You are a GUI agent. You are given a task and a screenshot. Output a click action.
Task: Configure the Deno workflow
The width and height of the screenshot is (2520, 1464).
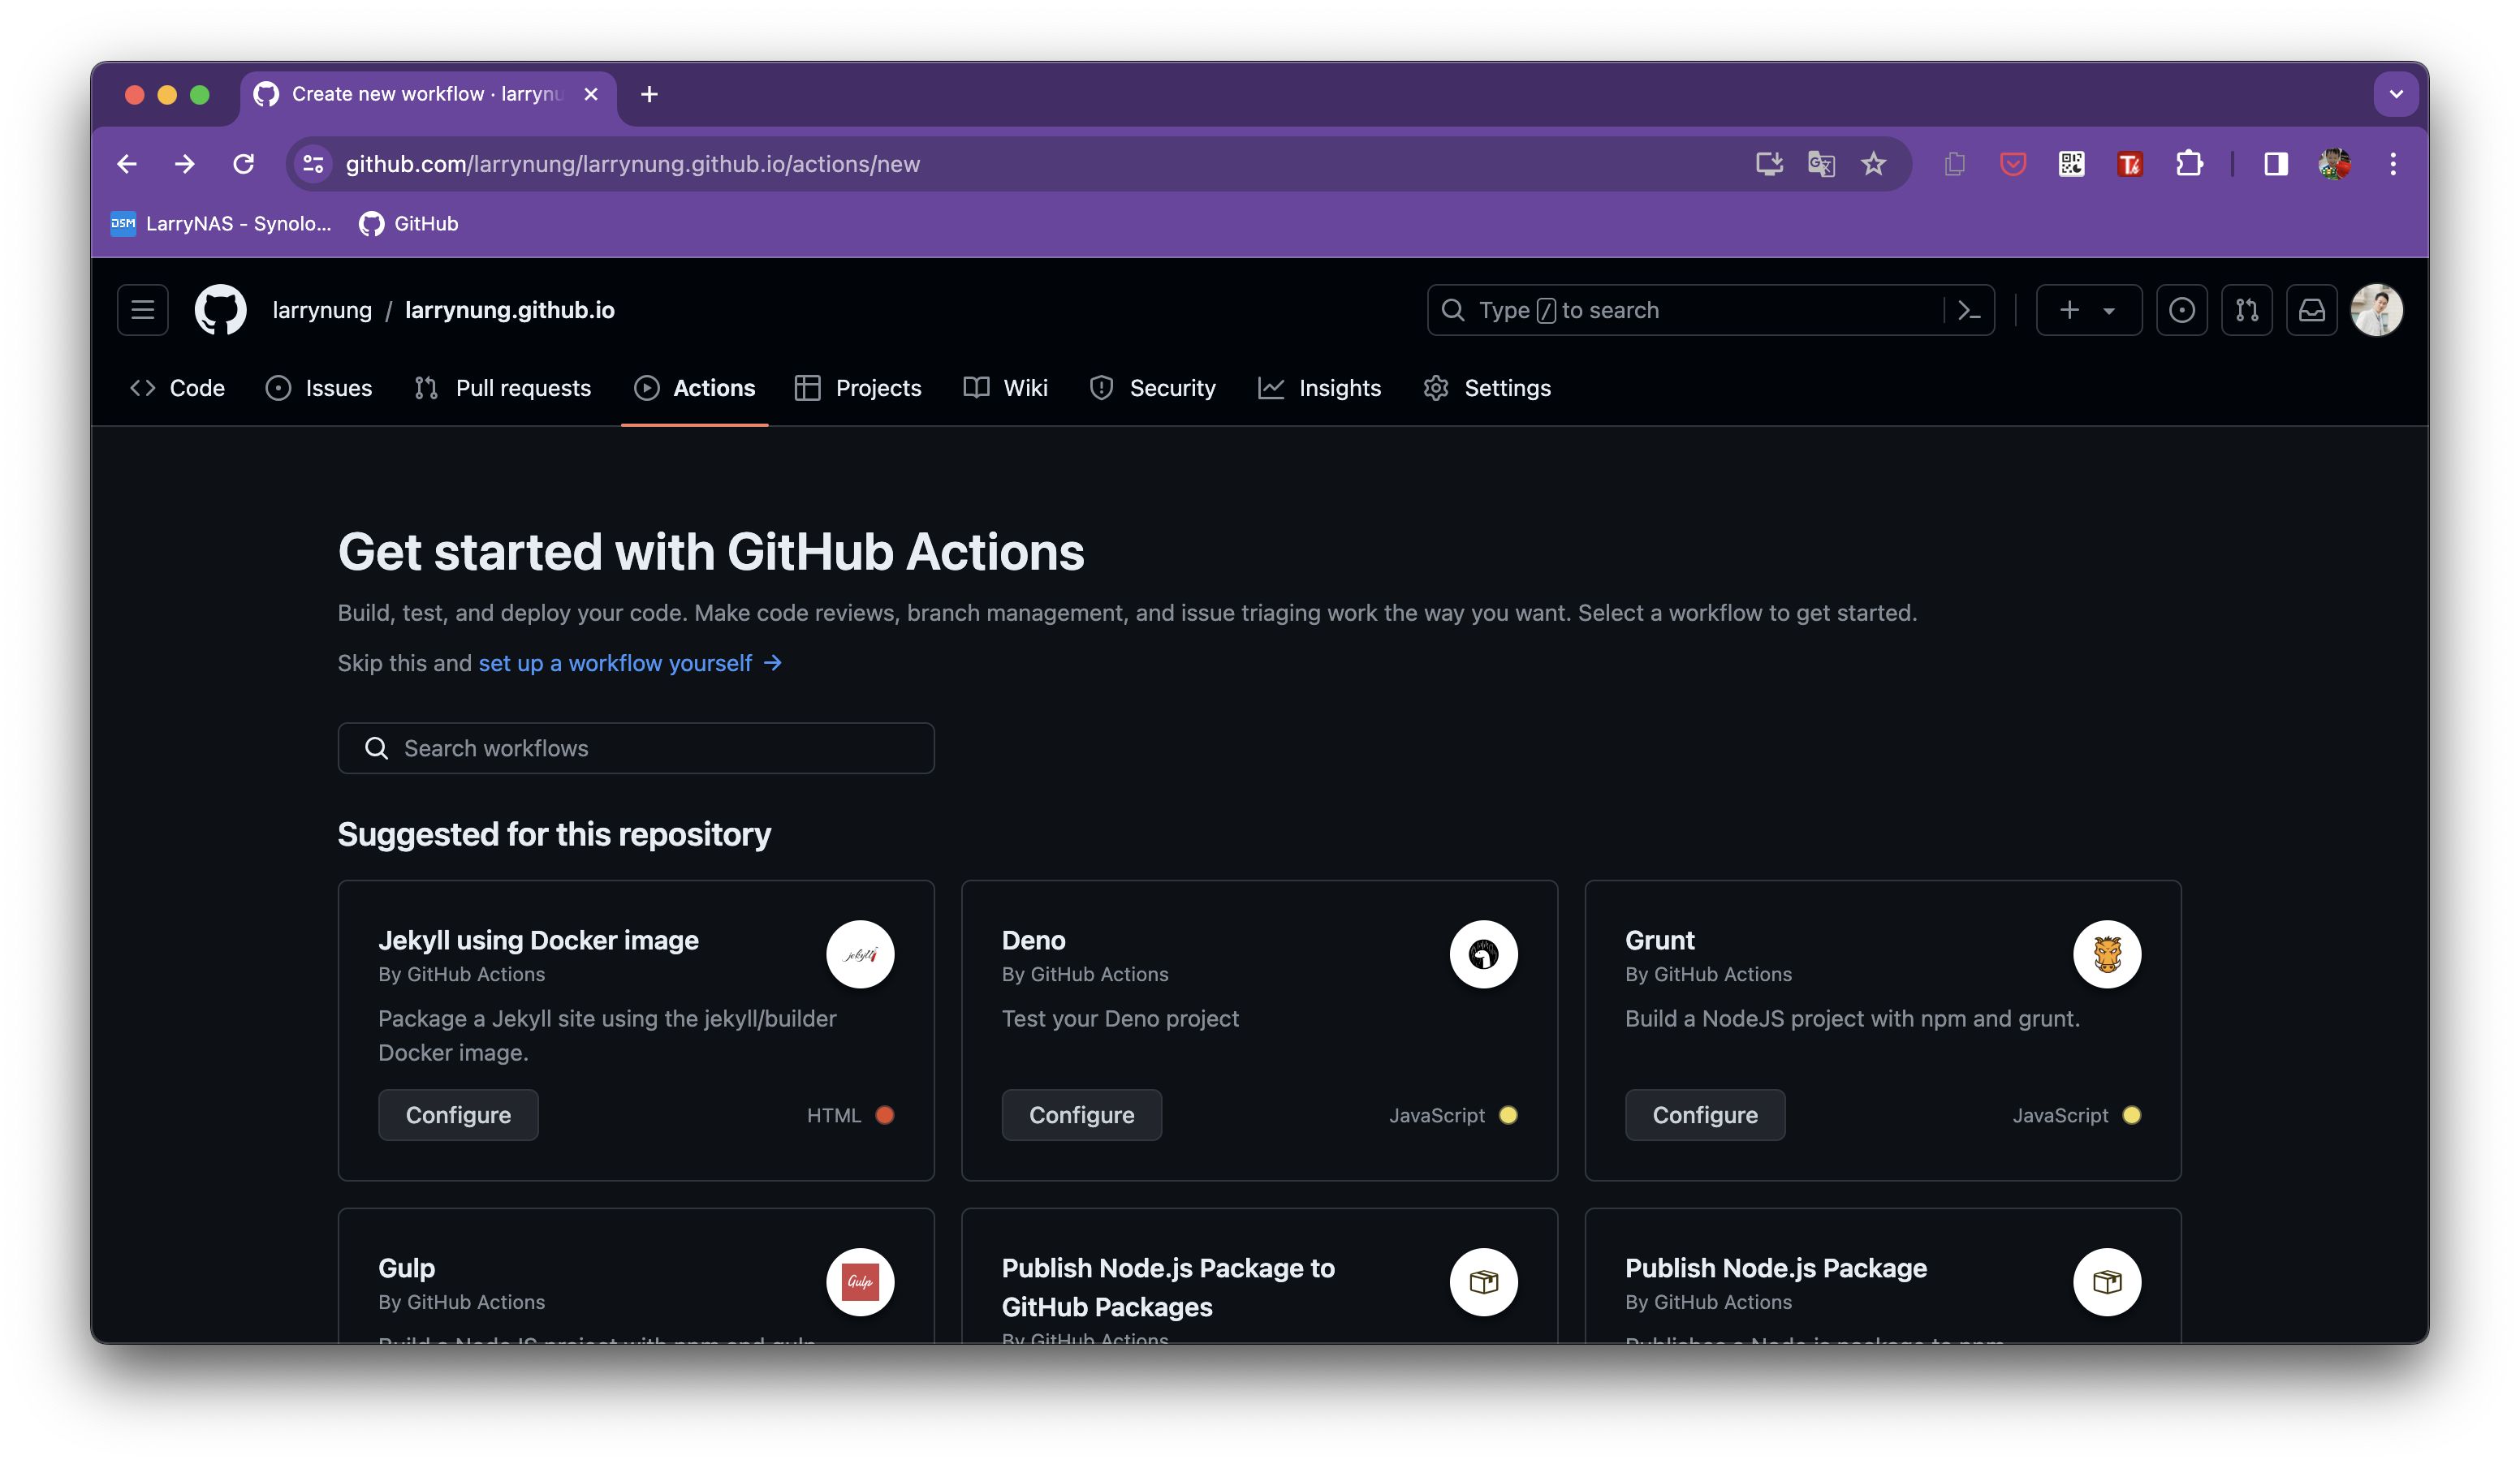click(x=1082, y=1115)
